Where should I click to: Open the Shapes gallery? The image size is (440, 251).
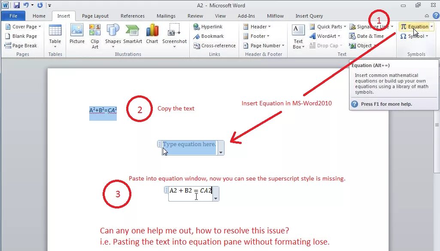113,36
